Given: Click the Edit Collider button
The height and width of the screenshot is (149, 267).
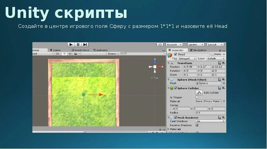Looking at the screenshot, I should 199,93.
